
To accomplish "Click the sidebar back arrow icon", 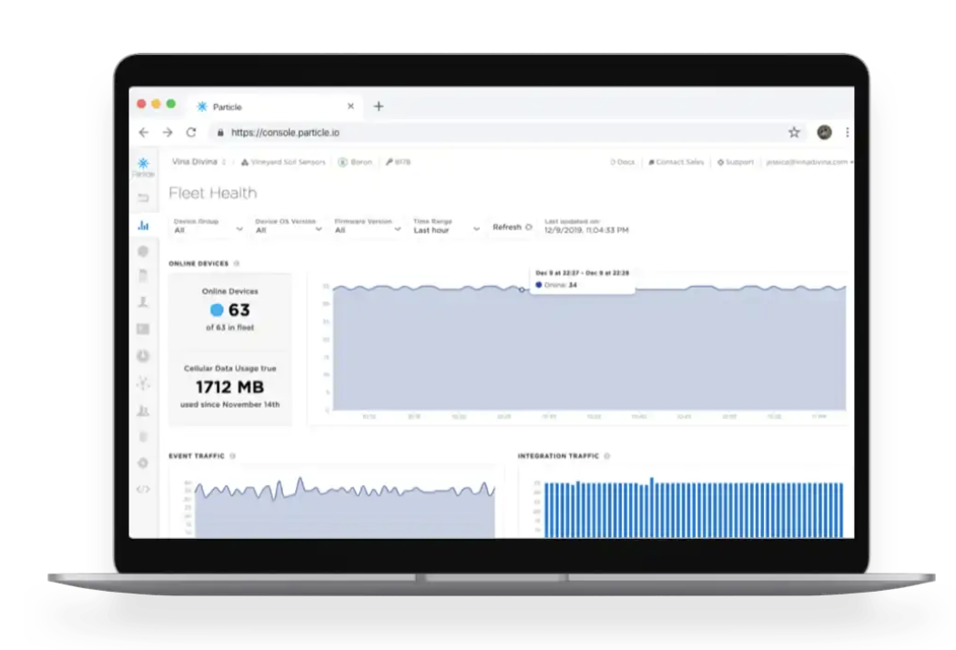I will 143,198.
